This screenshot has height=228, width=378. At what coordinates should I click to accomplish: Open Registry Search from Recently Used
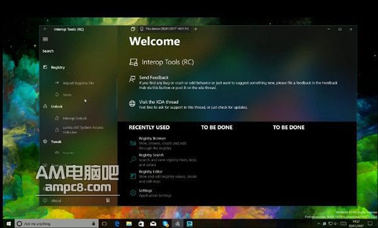click(151, 155)
